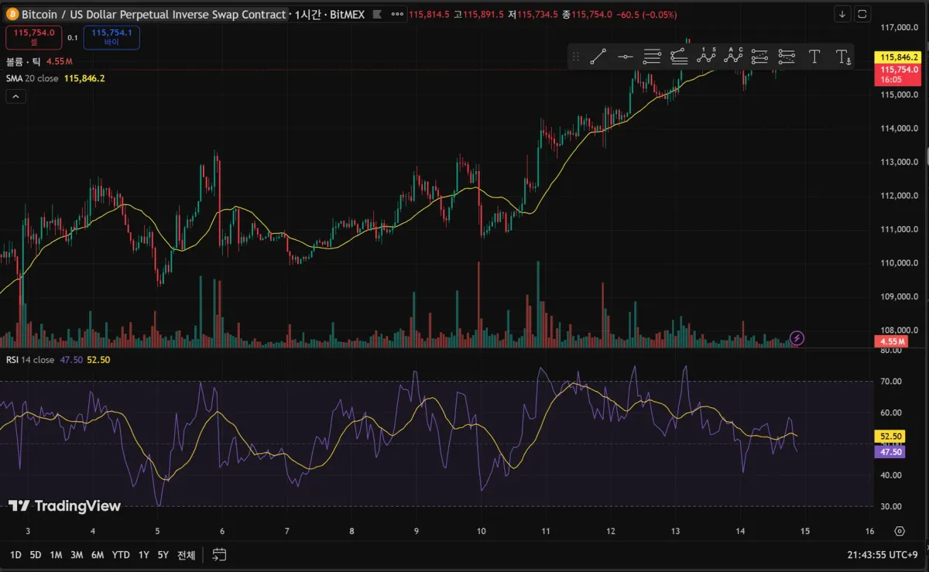Image resolution: width=929 pixels, height=572 pixels.
Task: Set chart range to 3M
Action: (x=77, y=555)
